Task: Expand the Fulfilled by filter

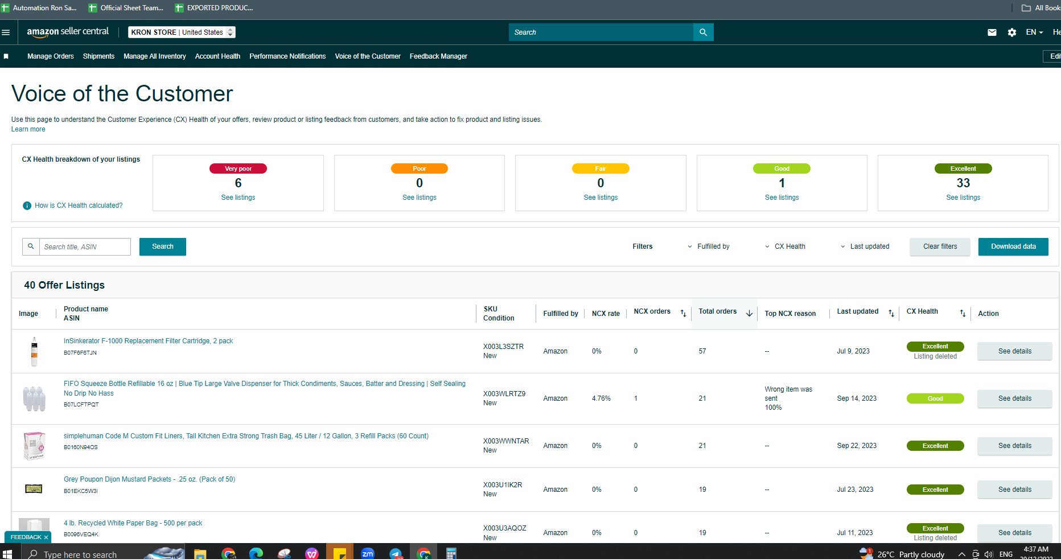Action: (709, 246)
